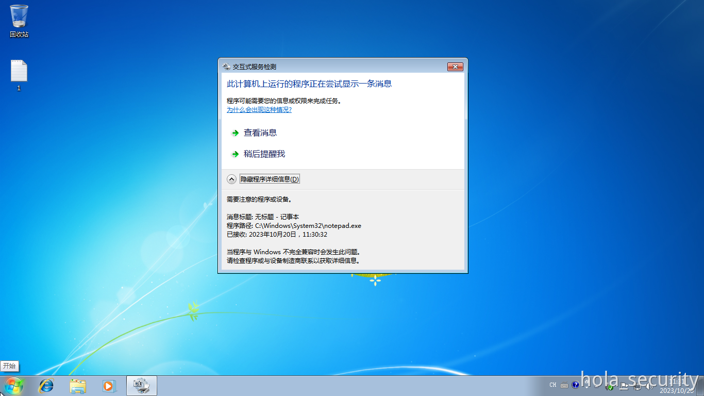Click the keyboard input-method tray icon

click(x=564, y=385)
